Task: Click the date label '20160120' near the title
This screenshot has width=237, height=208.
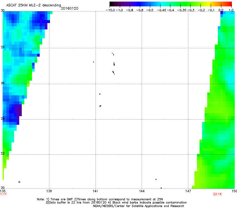Action: tap(69, 8)
